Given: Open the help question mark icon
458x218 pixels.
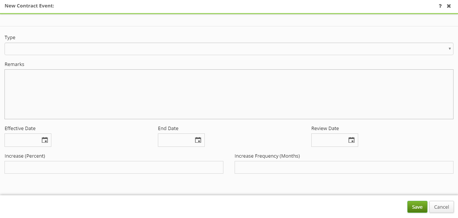Looking at the screenshot, I should pyautogui.click(x=440, y=6).
